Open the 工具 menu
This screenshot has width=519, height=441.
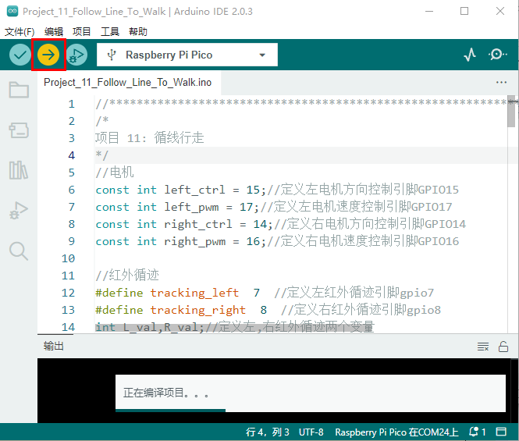point(110,32)
